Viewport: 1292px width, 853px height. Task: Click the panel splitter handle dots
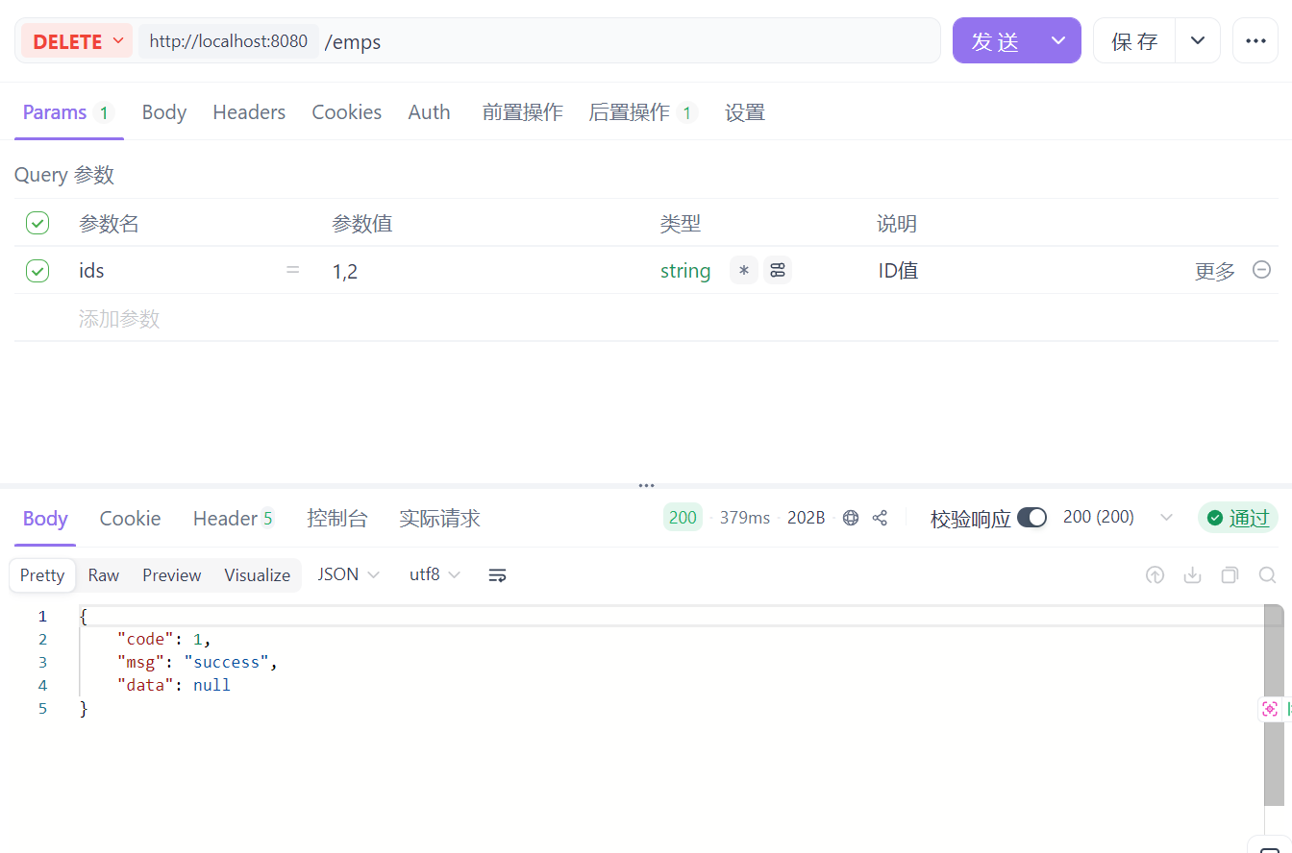pyautogui.click(x=646, y=486)
